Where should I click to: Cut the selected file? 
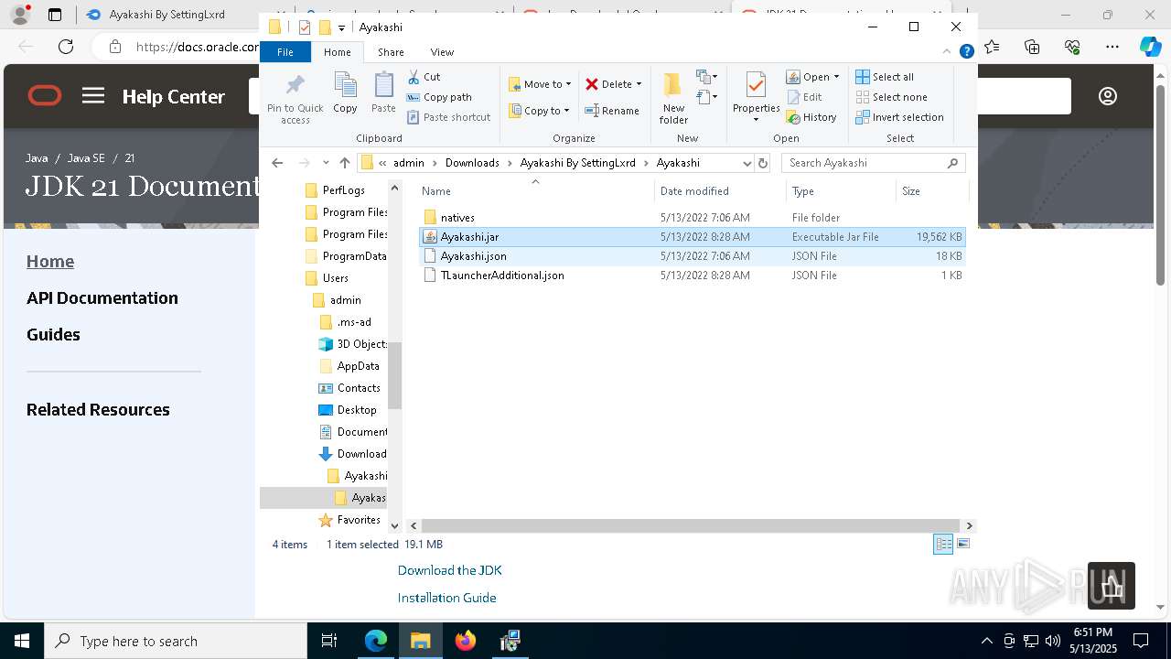[x=424, y=77]
